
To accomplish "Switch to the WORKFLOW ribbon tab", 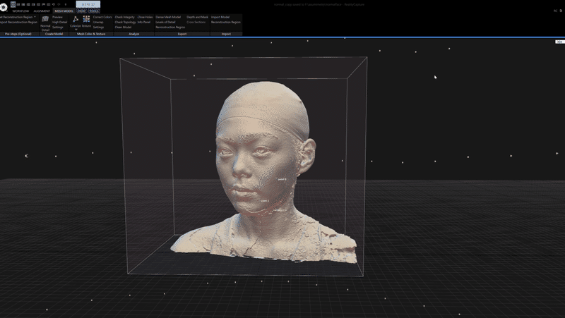I will (20, 11).
